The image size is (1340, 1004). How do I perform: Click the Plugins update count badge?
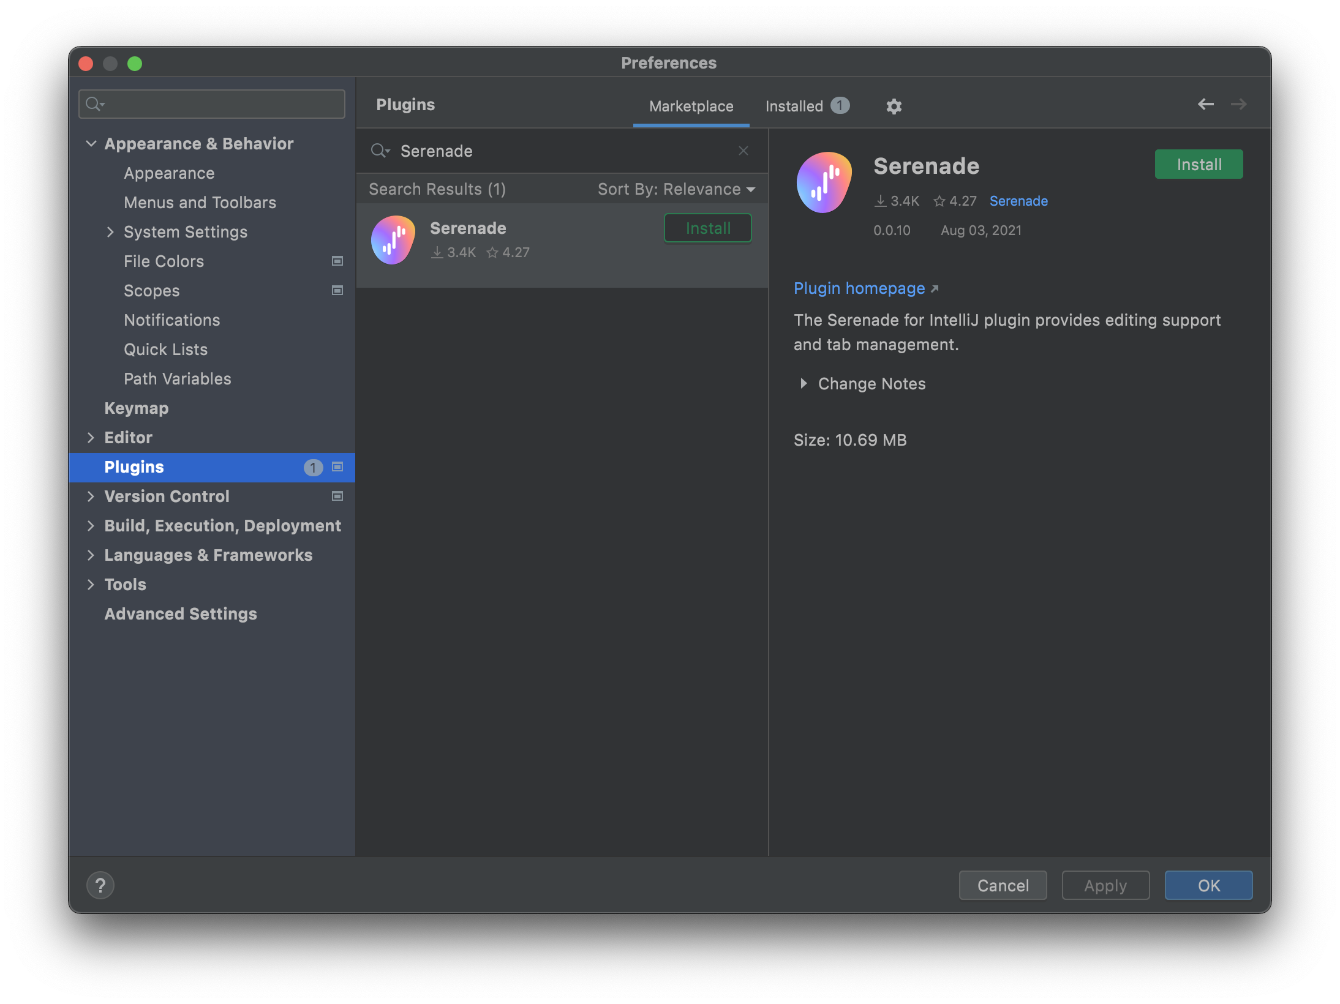tap(313, 467)
